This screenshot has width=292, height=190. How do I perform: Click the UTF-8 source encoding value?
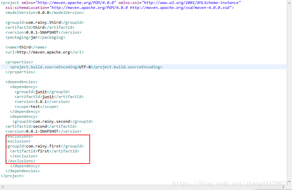[x=85, y=67]
